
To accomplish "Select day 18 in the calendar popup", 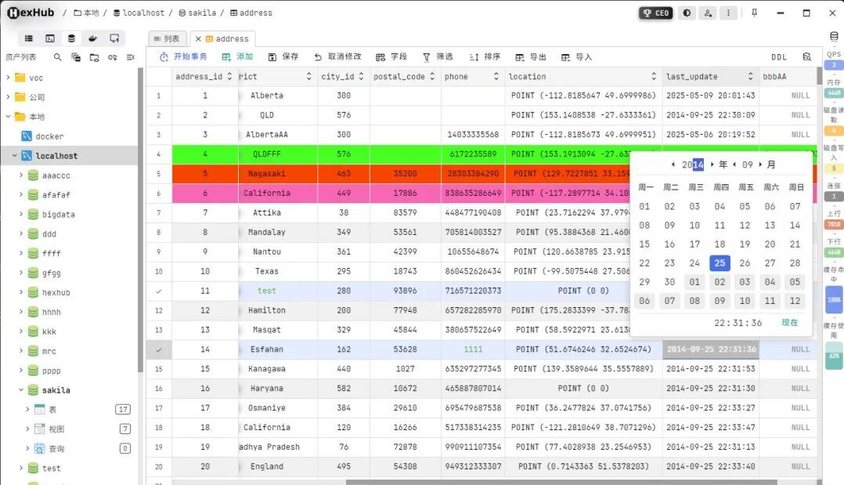I will pos(720,244).
